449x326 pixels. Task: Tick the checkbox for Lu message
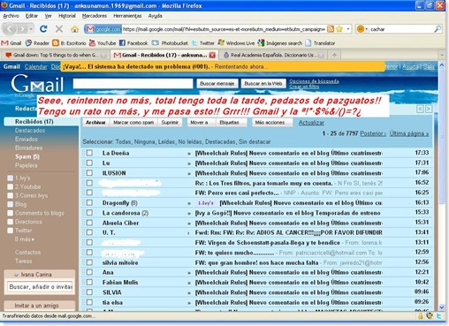89,163
